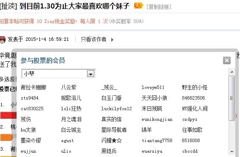Open member cat830225's profile
Screen dimensions: 240x157
32,108
